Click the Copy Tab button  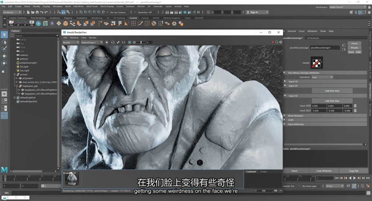[353, 171]
